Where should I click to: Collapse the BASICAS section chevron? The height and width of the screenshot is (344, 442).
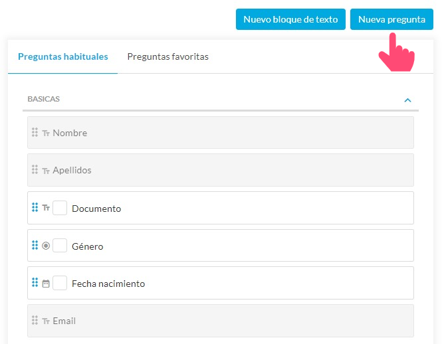pos(407,100)
